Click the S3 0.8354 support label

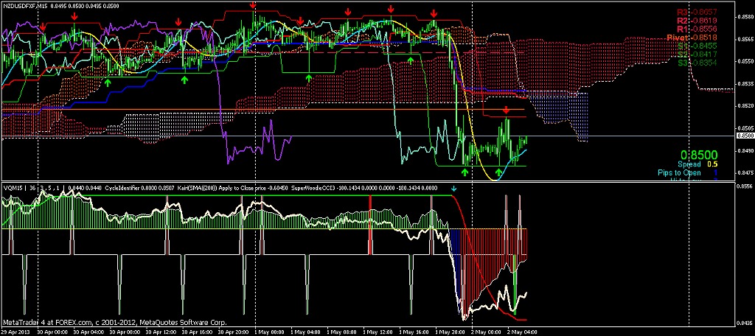[x=697, y=63]
